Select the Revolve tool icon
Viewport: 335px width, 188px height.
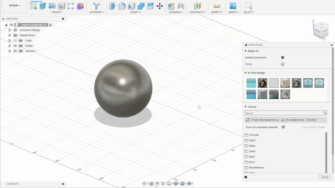[52, 6]
